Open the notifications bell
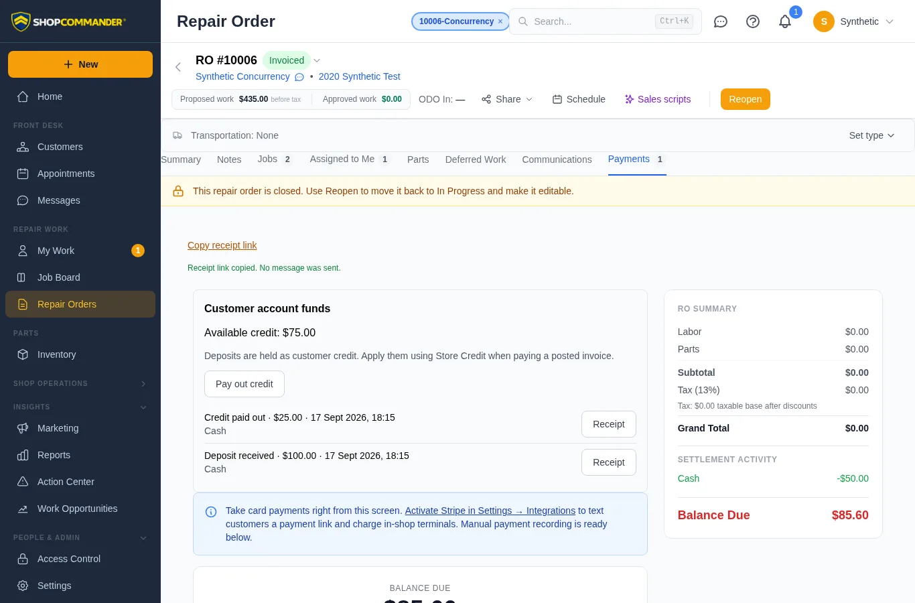The width and height of the screenshot is (915, 603). tap(785, 21)
